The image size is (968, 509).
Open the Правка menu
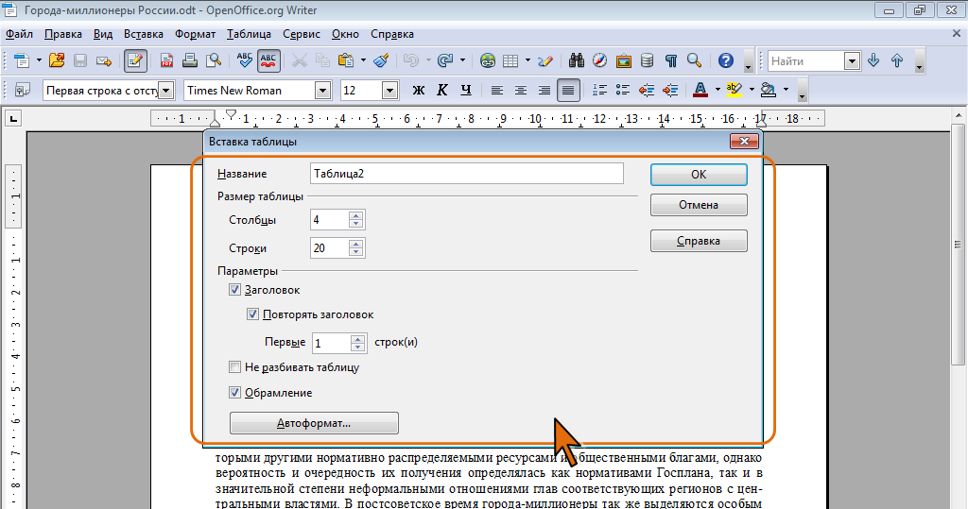63,34
